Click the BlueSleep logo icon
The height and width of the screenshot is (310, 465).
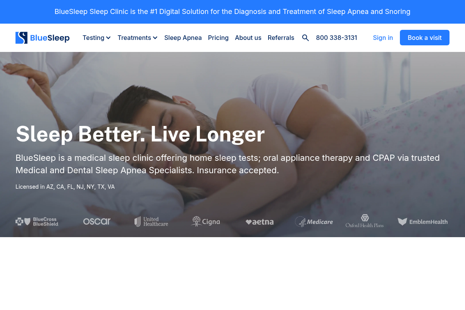(21, 38)
